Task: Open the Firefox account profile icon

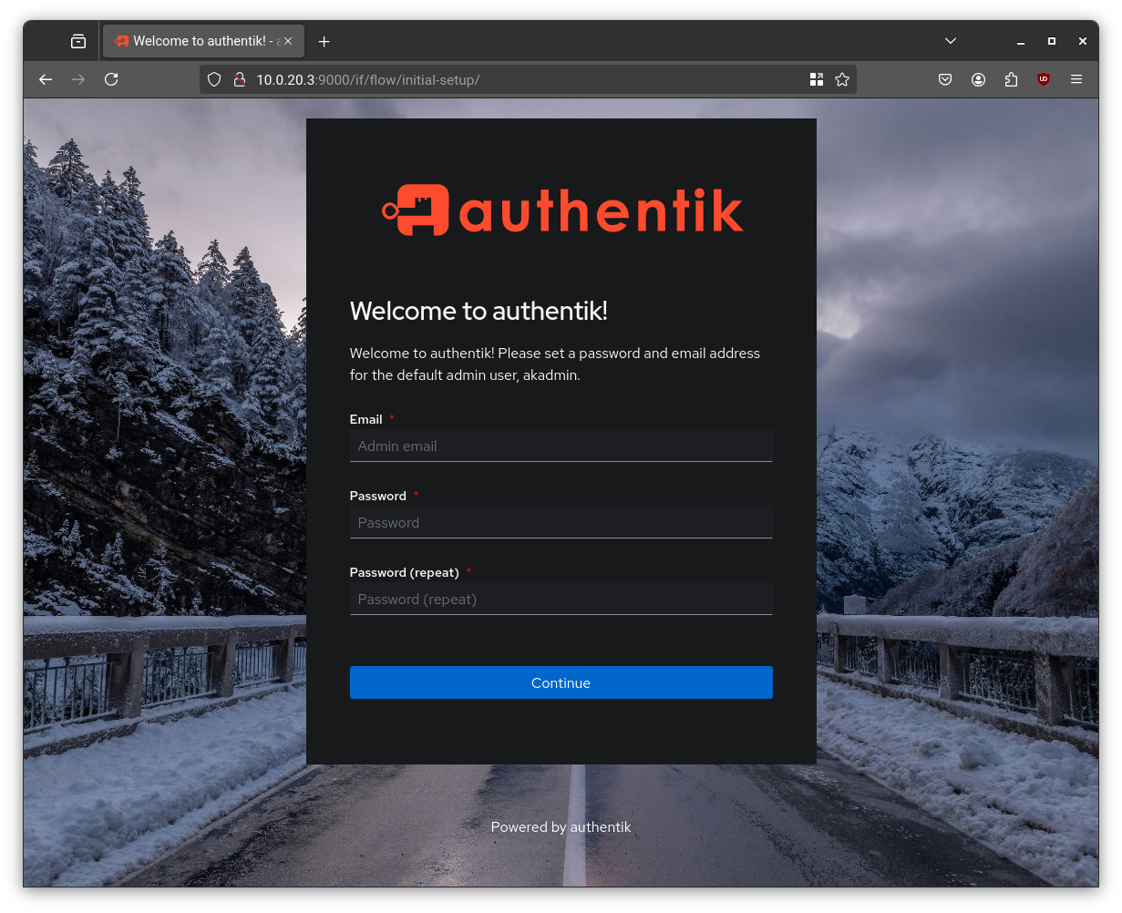Action: click(x=978, y=79)
